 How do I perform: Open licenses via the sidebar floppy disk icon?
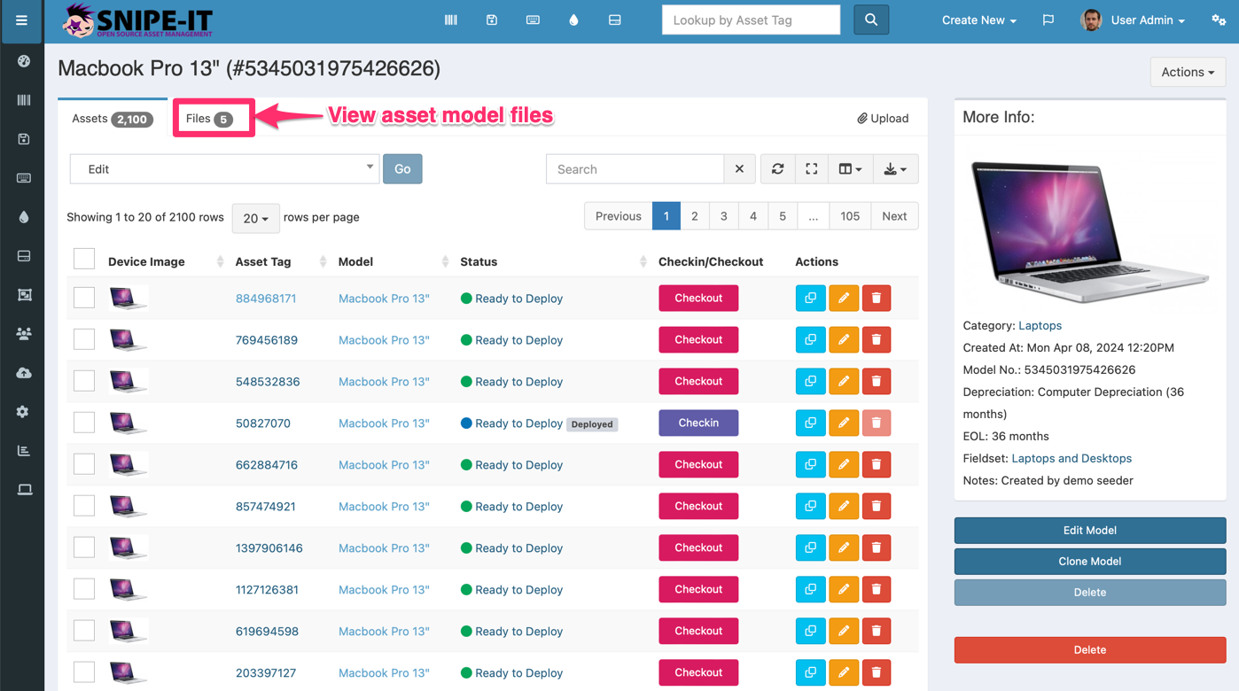(24, 139)
